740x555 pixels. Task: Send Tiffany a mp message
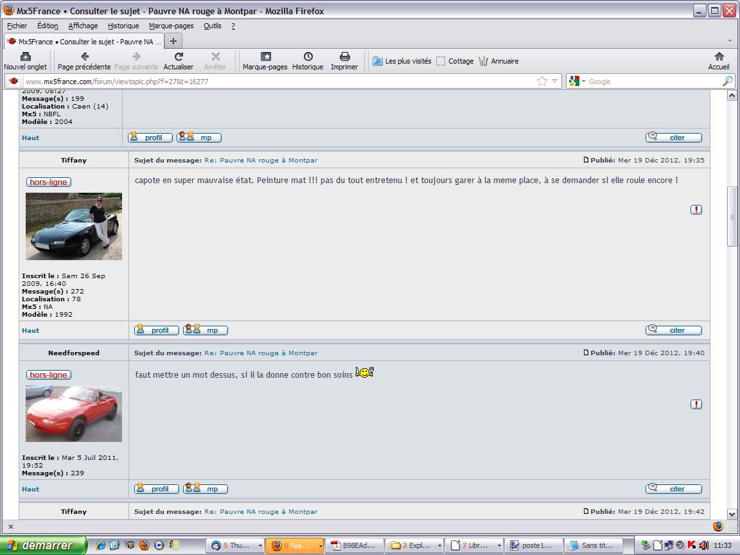(206, 330)
